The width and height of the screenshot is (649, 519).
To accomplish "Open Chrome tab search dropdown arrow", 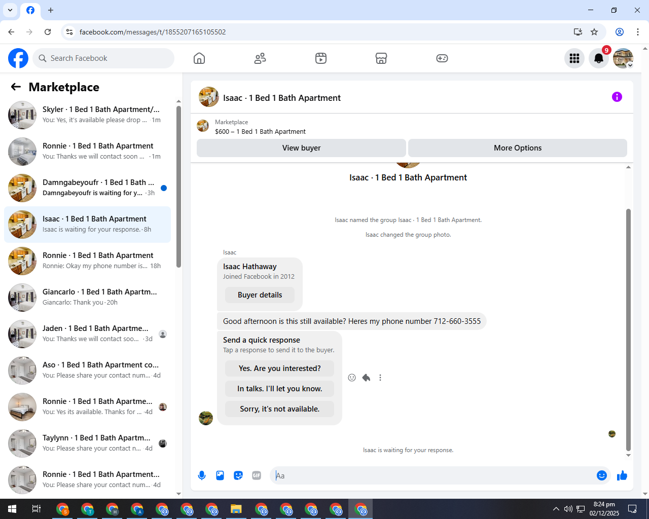I will point(10,10).
